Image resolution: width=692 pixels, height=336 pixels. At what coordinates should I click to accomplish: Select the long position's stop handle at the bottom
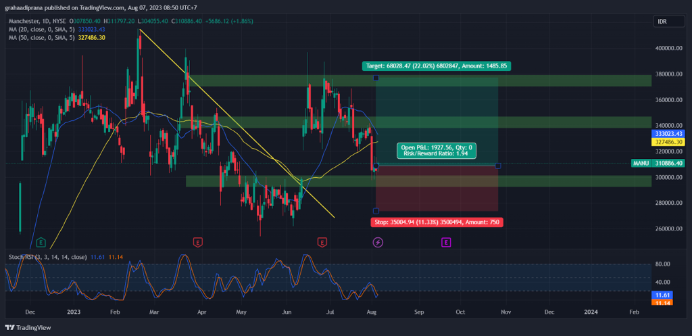coord(376,211)
